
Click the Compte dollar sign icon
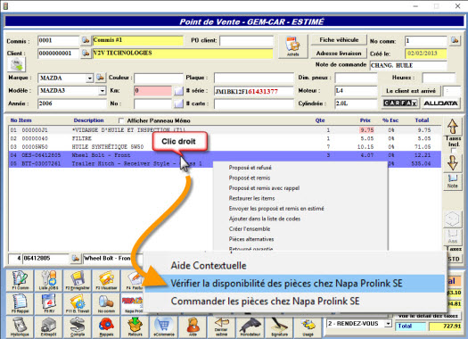pyautogui.click(x=78, y=327)
